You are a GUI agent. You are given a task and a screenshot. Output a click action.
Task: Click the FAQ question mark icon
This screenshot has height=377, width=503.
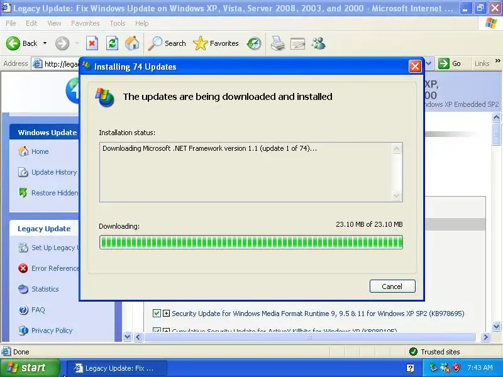[23, 310]
